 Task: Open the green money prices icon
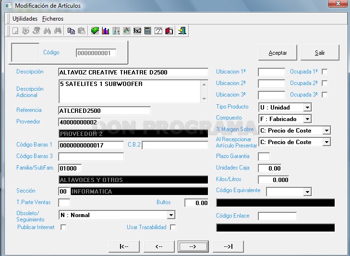coord(95,31)
